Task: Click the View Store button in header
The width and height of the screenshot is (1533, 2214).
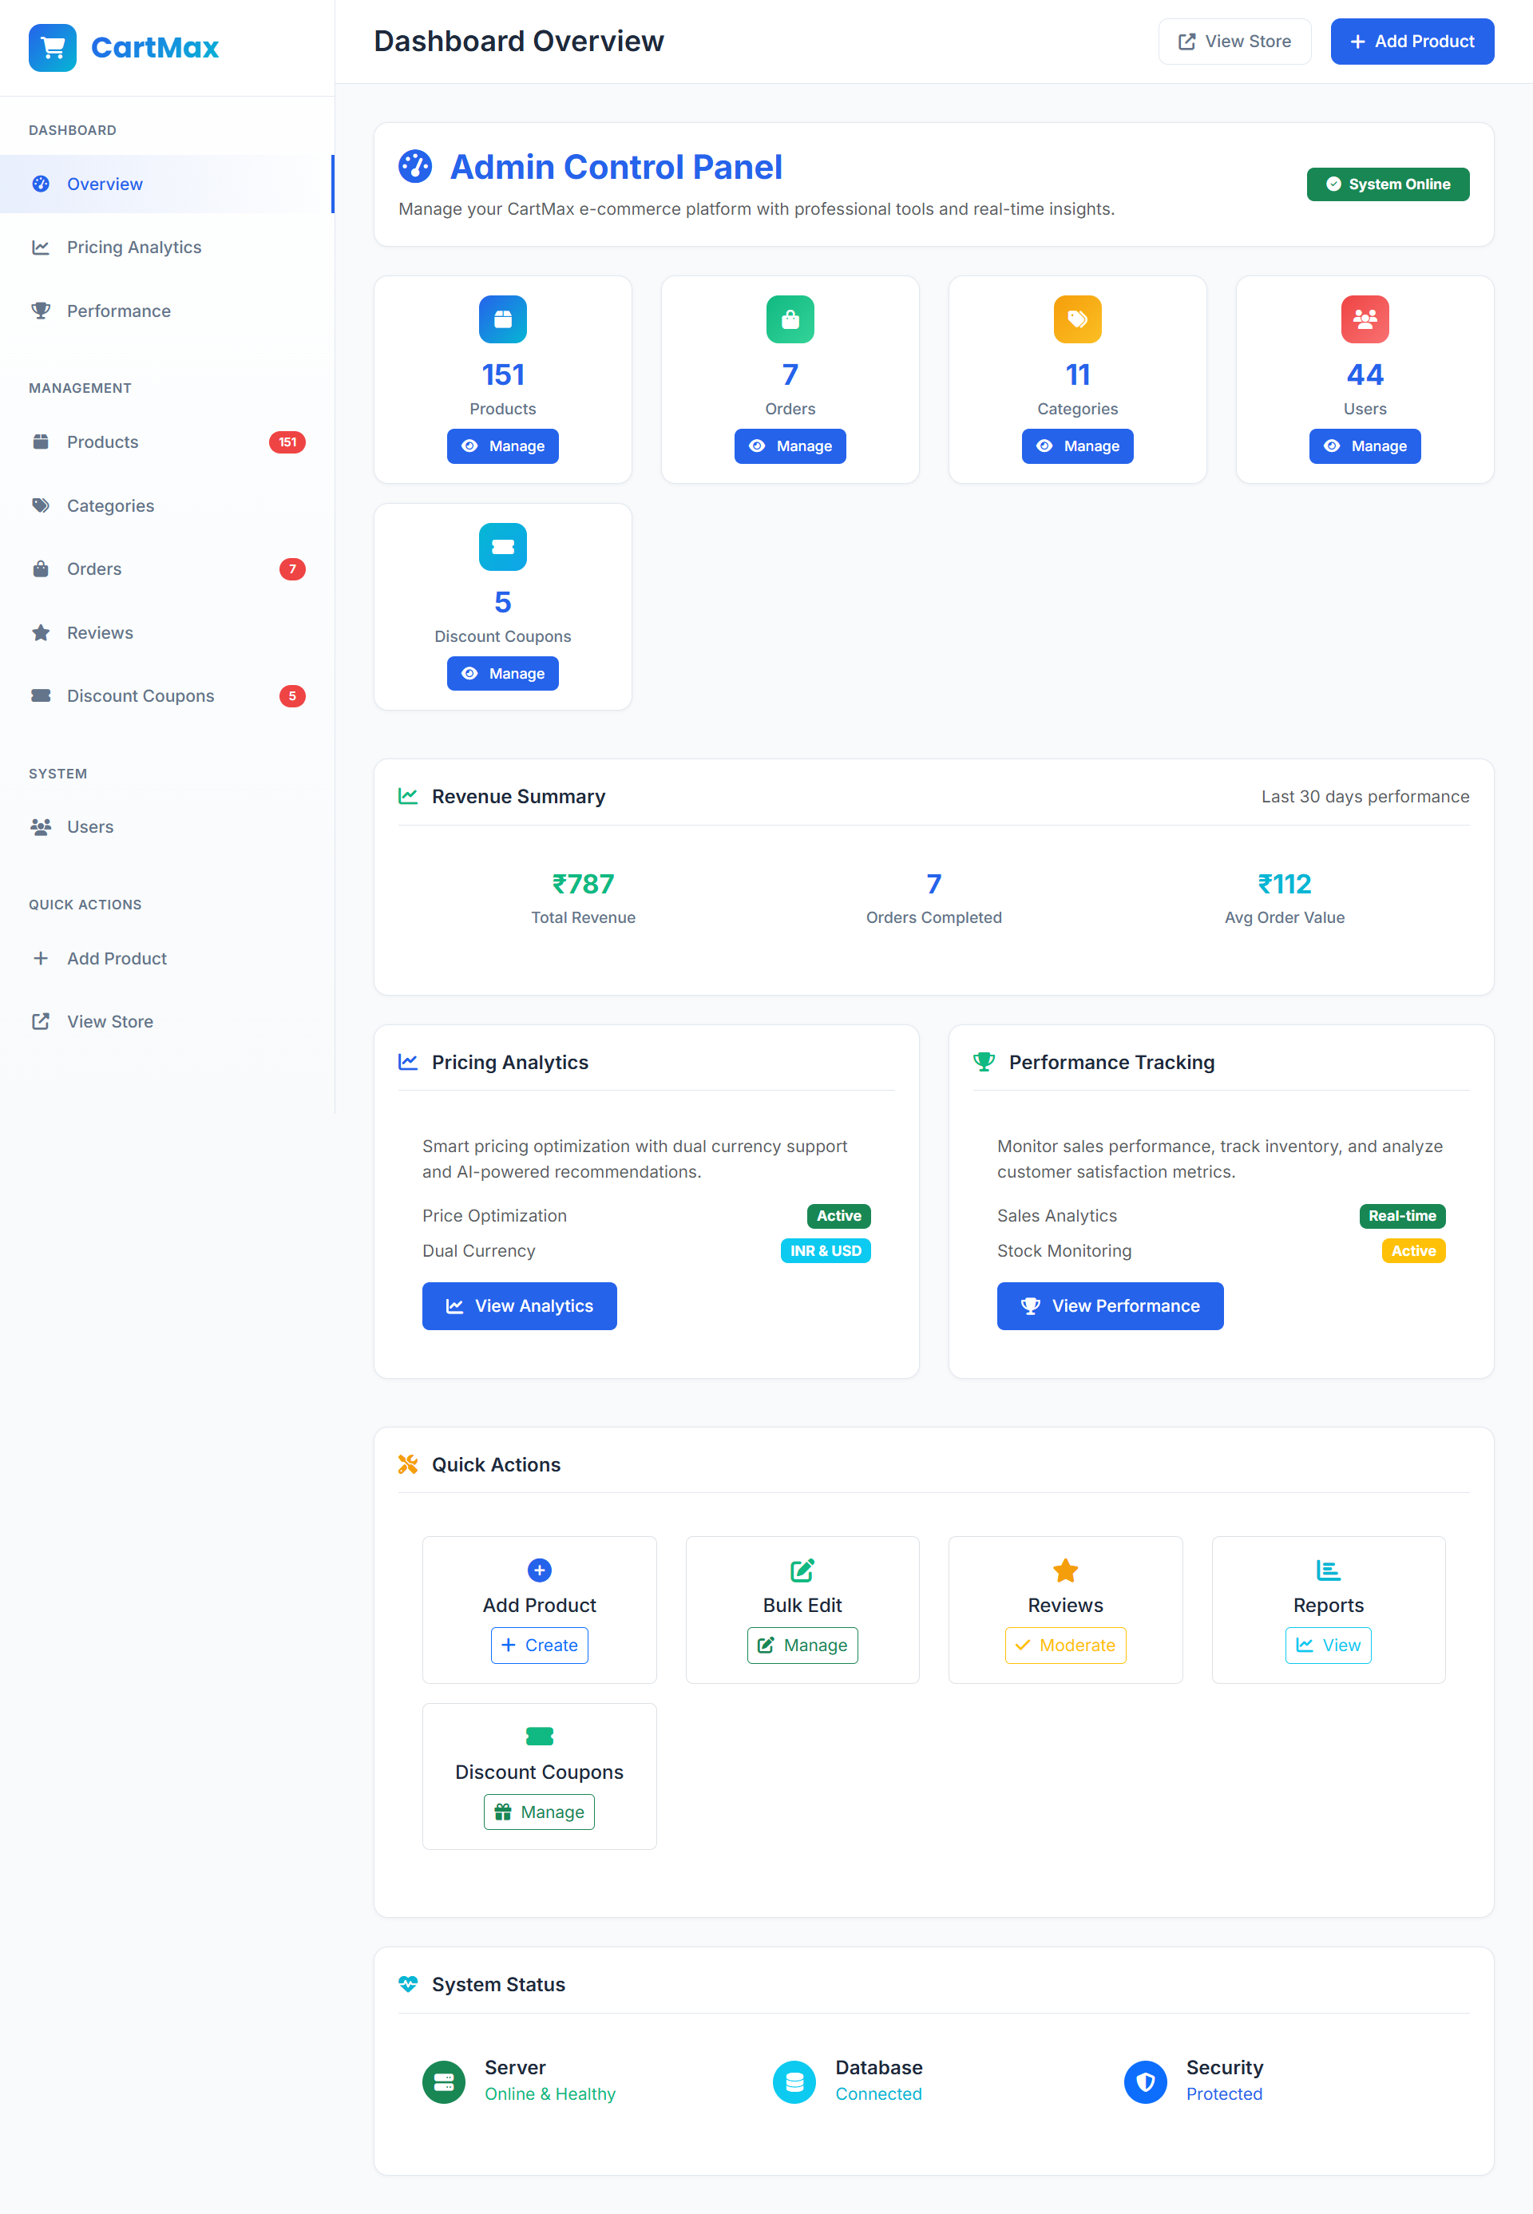Action: [1234, 42]
